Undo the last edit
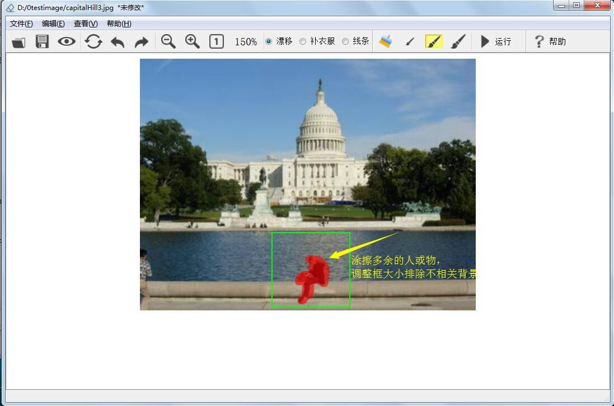 pyautogui.click(x=118, y=42)
